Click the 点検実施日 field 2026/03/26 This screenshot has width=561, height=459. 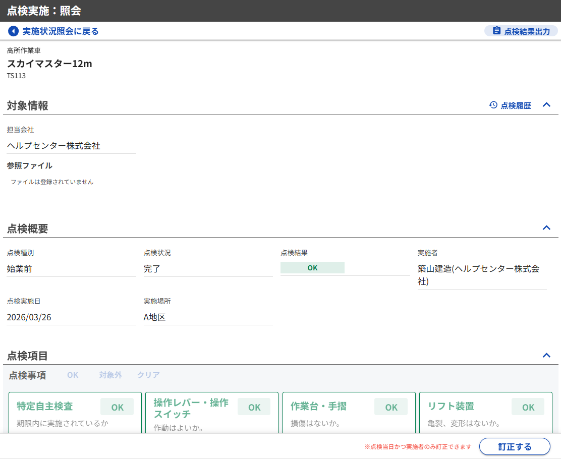[x=71, y=317]
